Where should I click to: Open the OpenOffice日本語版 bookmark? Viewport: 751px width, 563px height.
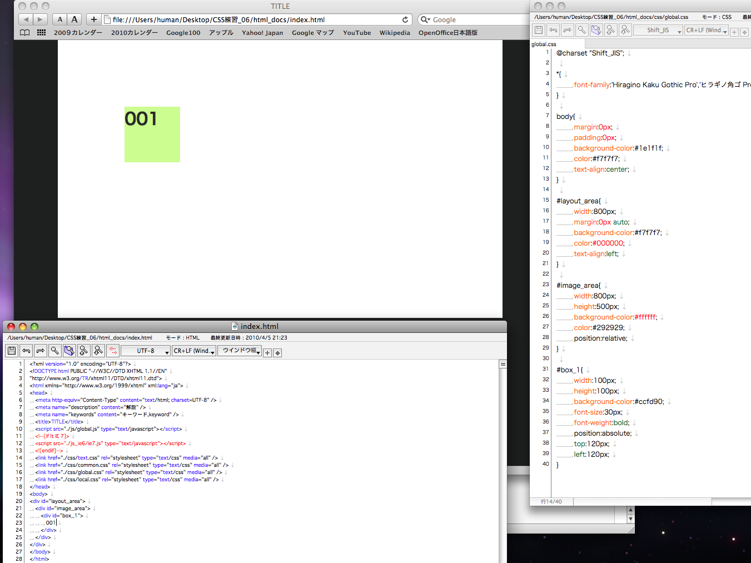[x=448, y=33]
